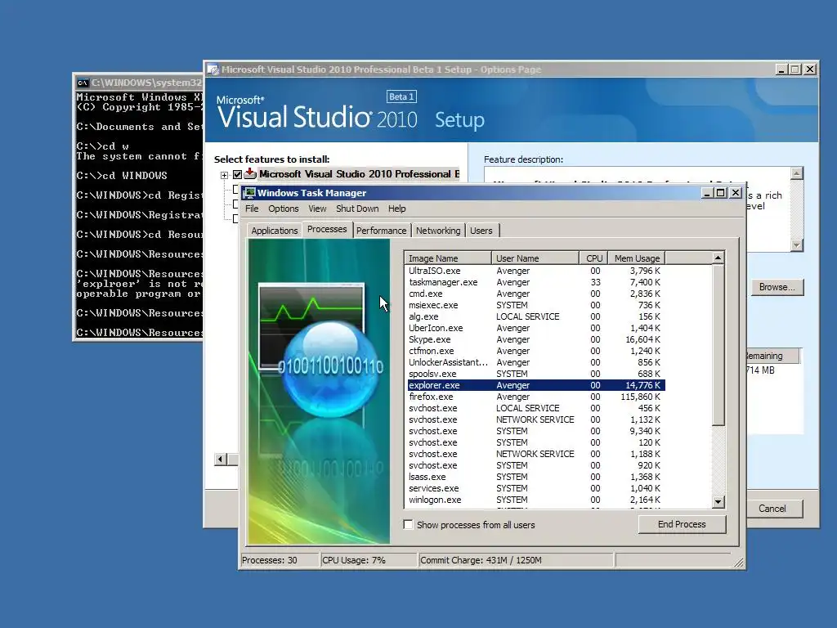The width and height of the screenshot is (837, 628).
Task: Select the ctfmon.exe process
Action: [x=535, y=351]
